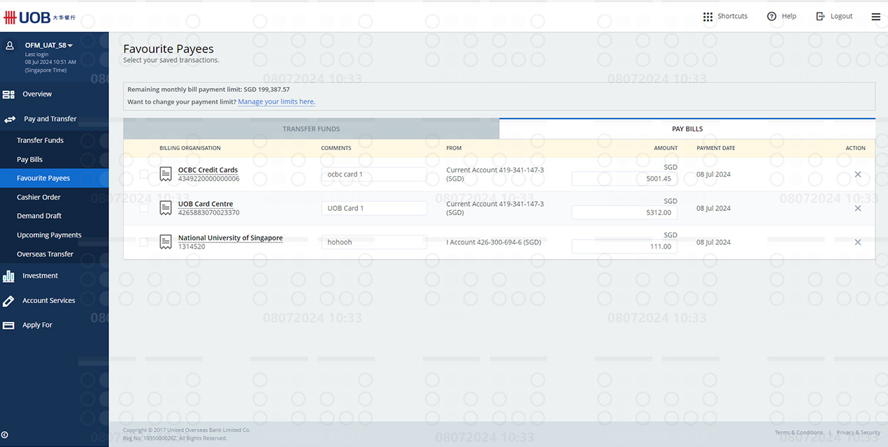Click the Pay and Transfer arrows icon
The width and height of the screenshot is (888, 447).
click(x=10, y=119)
